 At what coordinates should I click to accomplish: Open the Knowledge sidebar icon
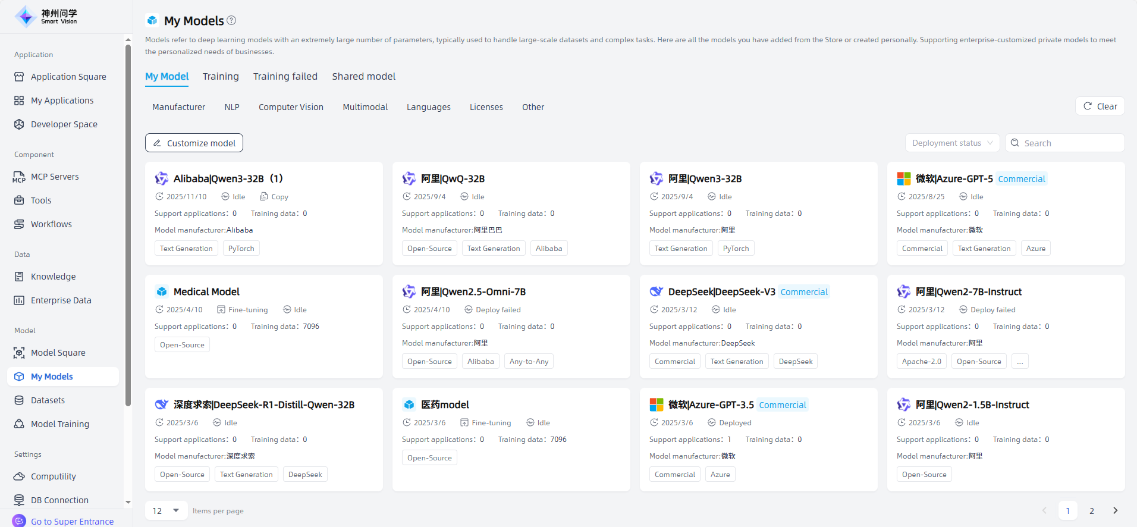(x=19, y=277)
